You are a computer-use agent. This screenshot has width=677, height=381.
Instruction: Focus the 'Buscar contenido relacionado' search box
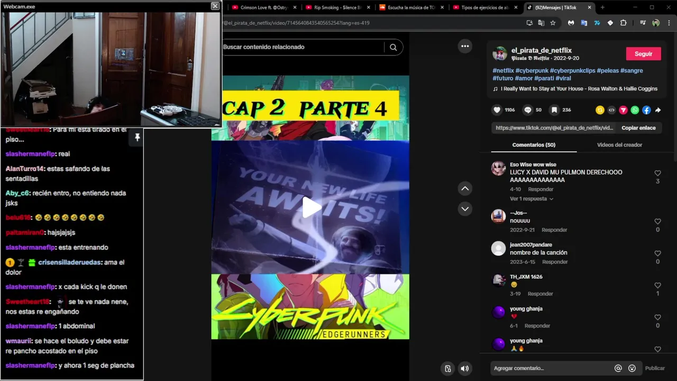click(303, 47)
